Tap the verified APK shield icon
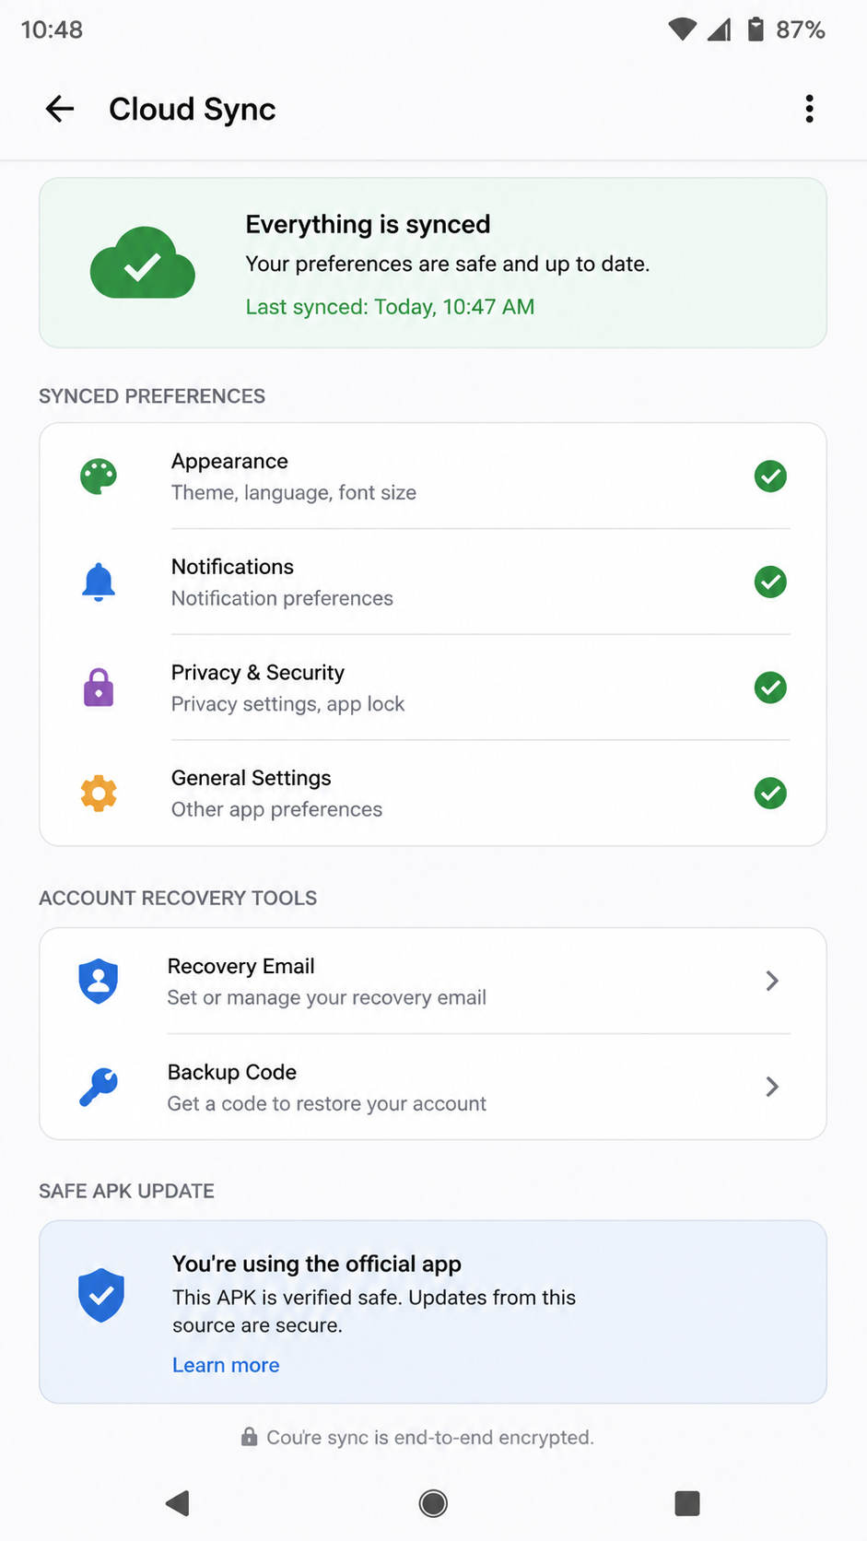The width and height of the screenshot is (867, 1541). [101, 1295]
